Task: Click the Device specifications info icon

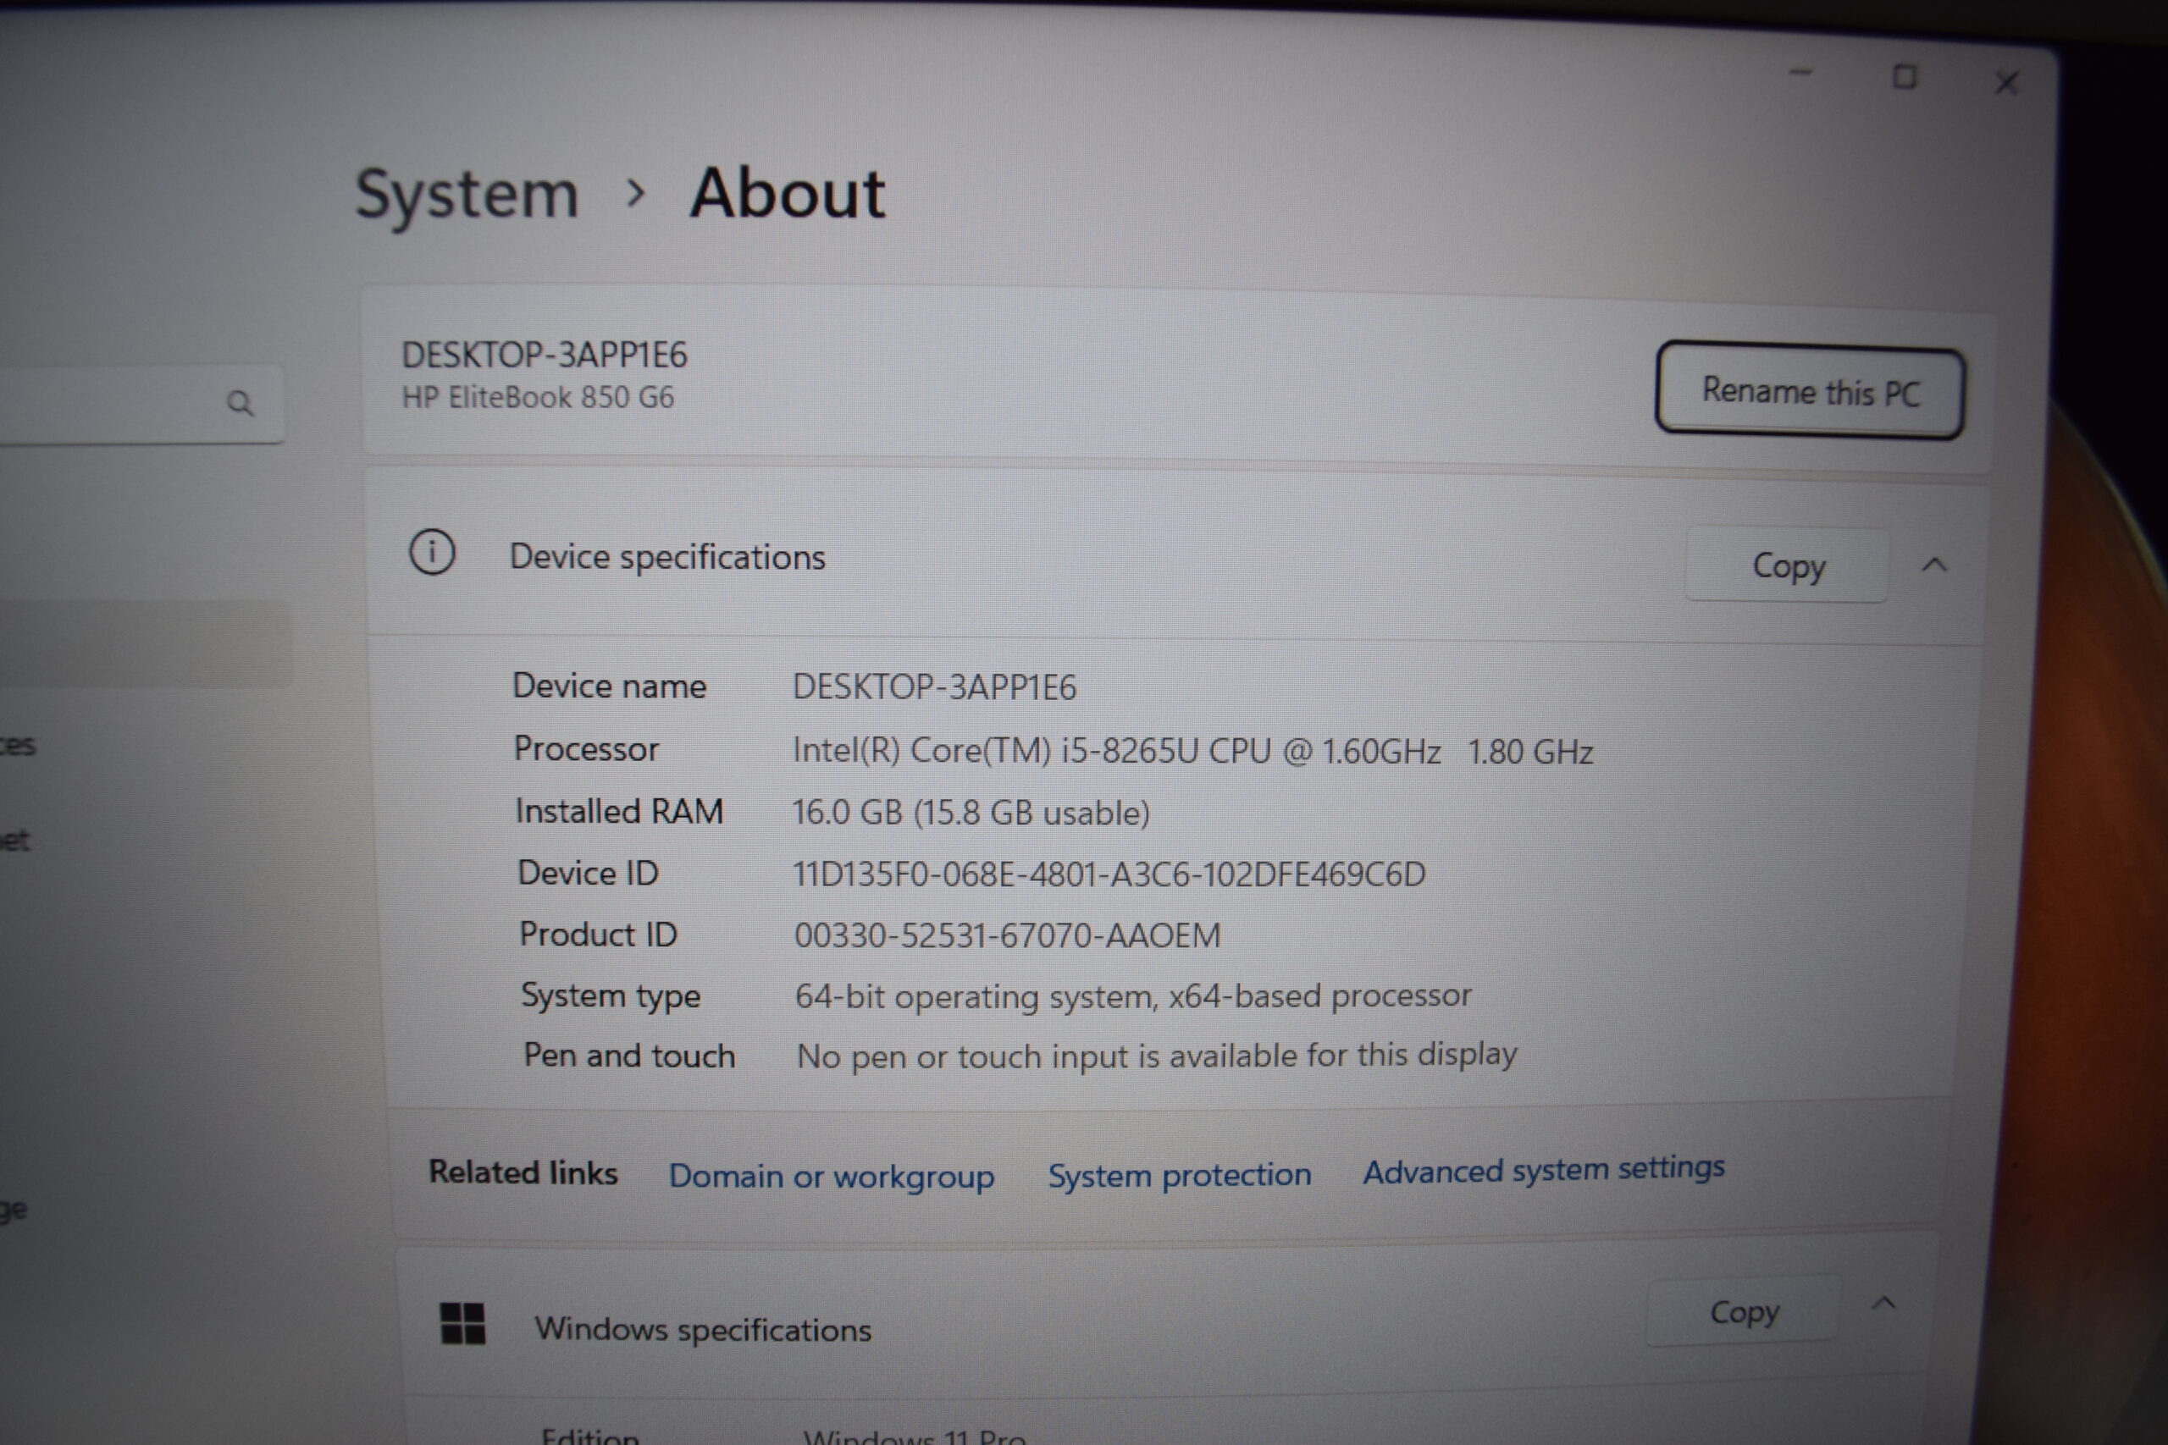Action: click(431, 553)
